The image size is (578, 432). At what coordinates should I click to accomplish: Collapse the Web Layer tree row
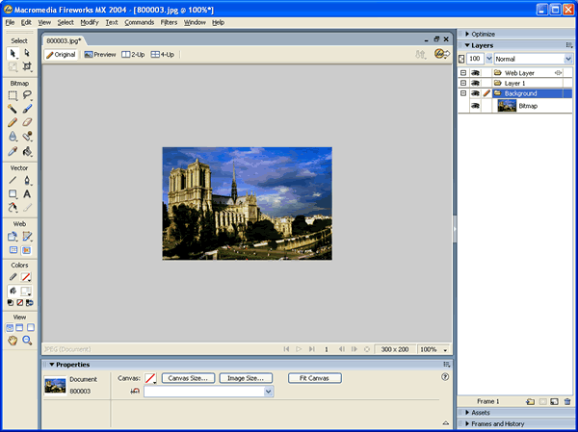(463, 73)
